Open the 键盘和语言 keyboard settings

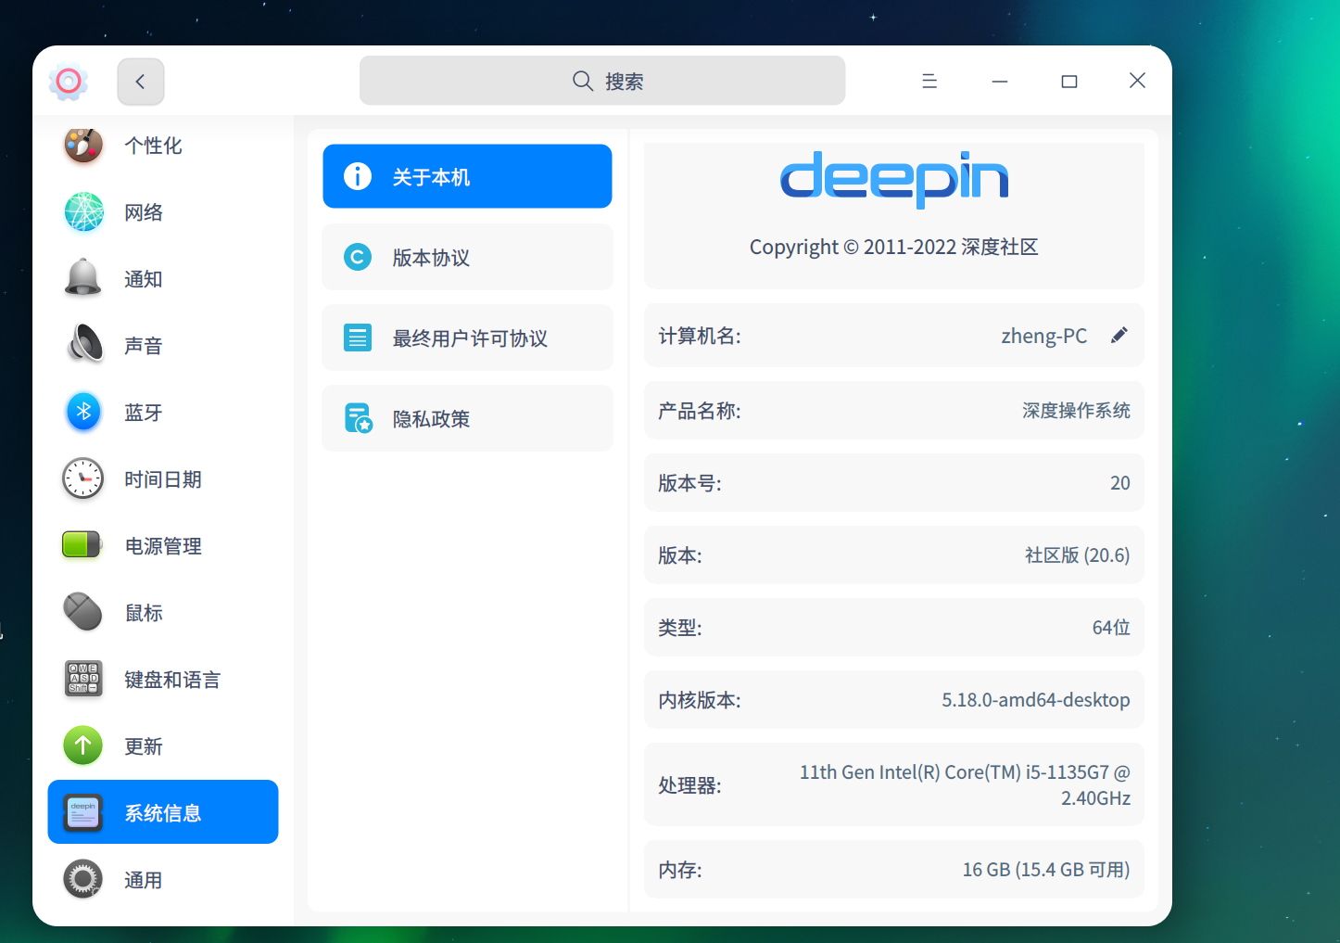click(x=172, y=680)
